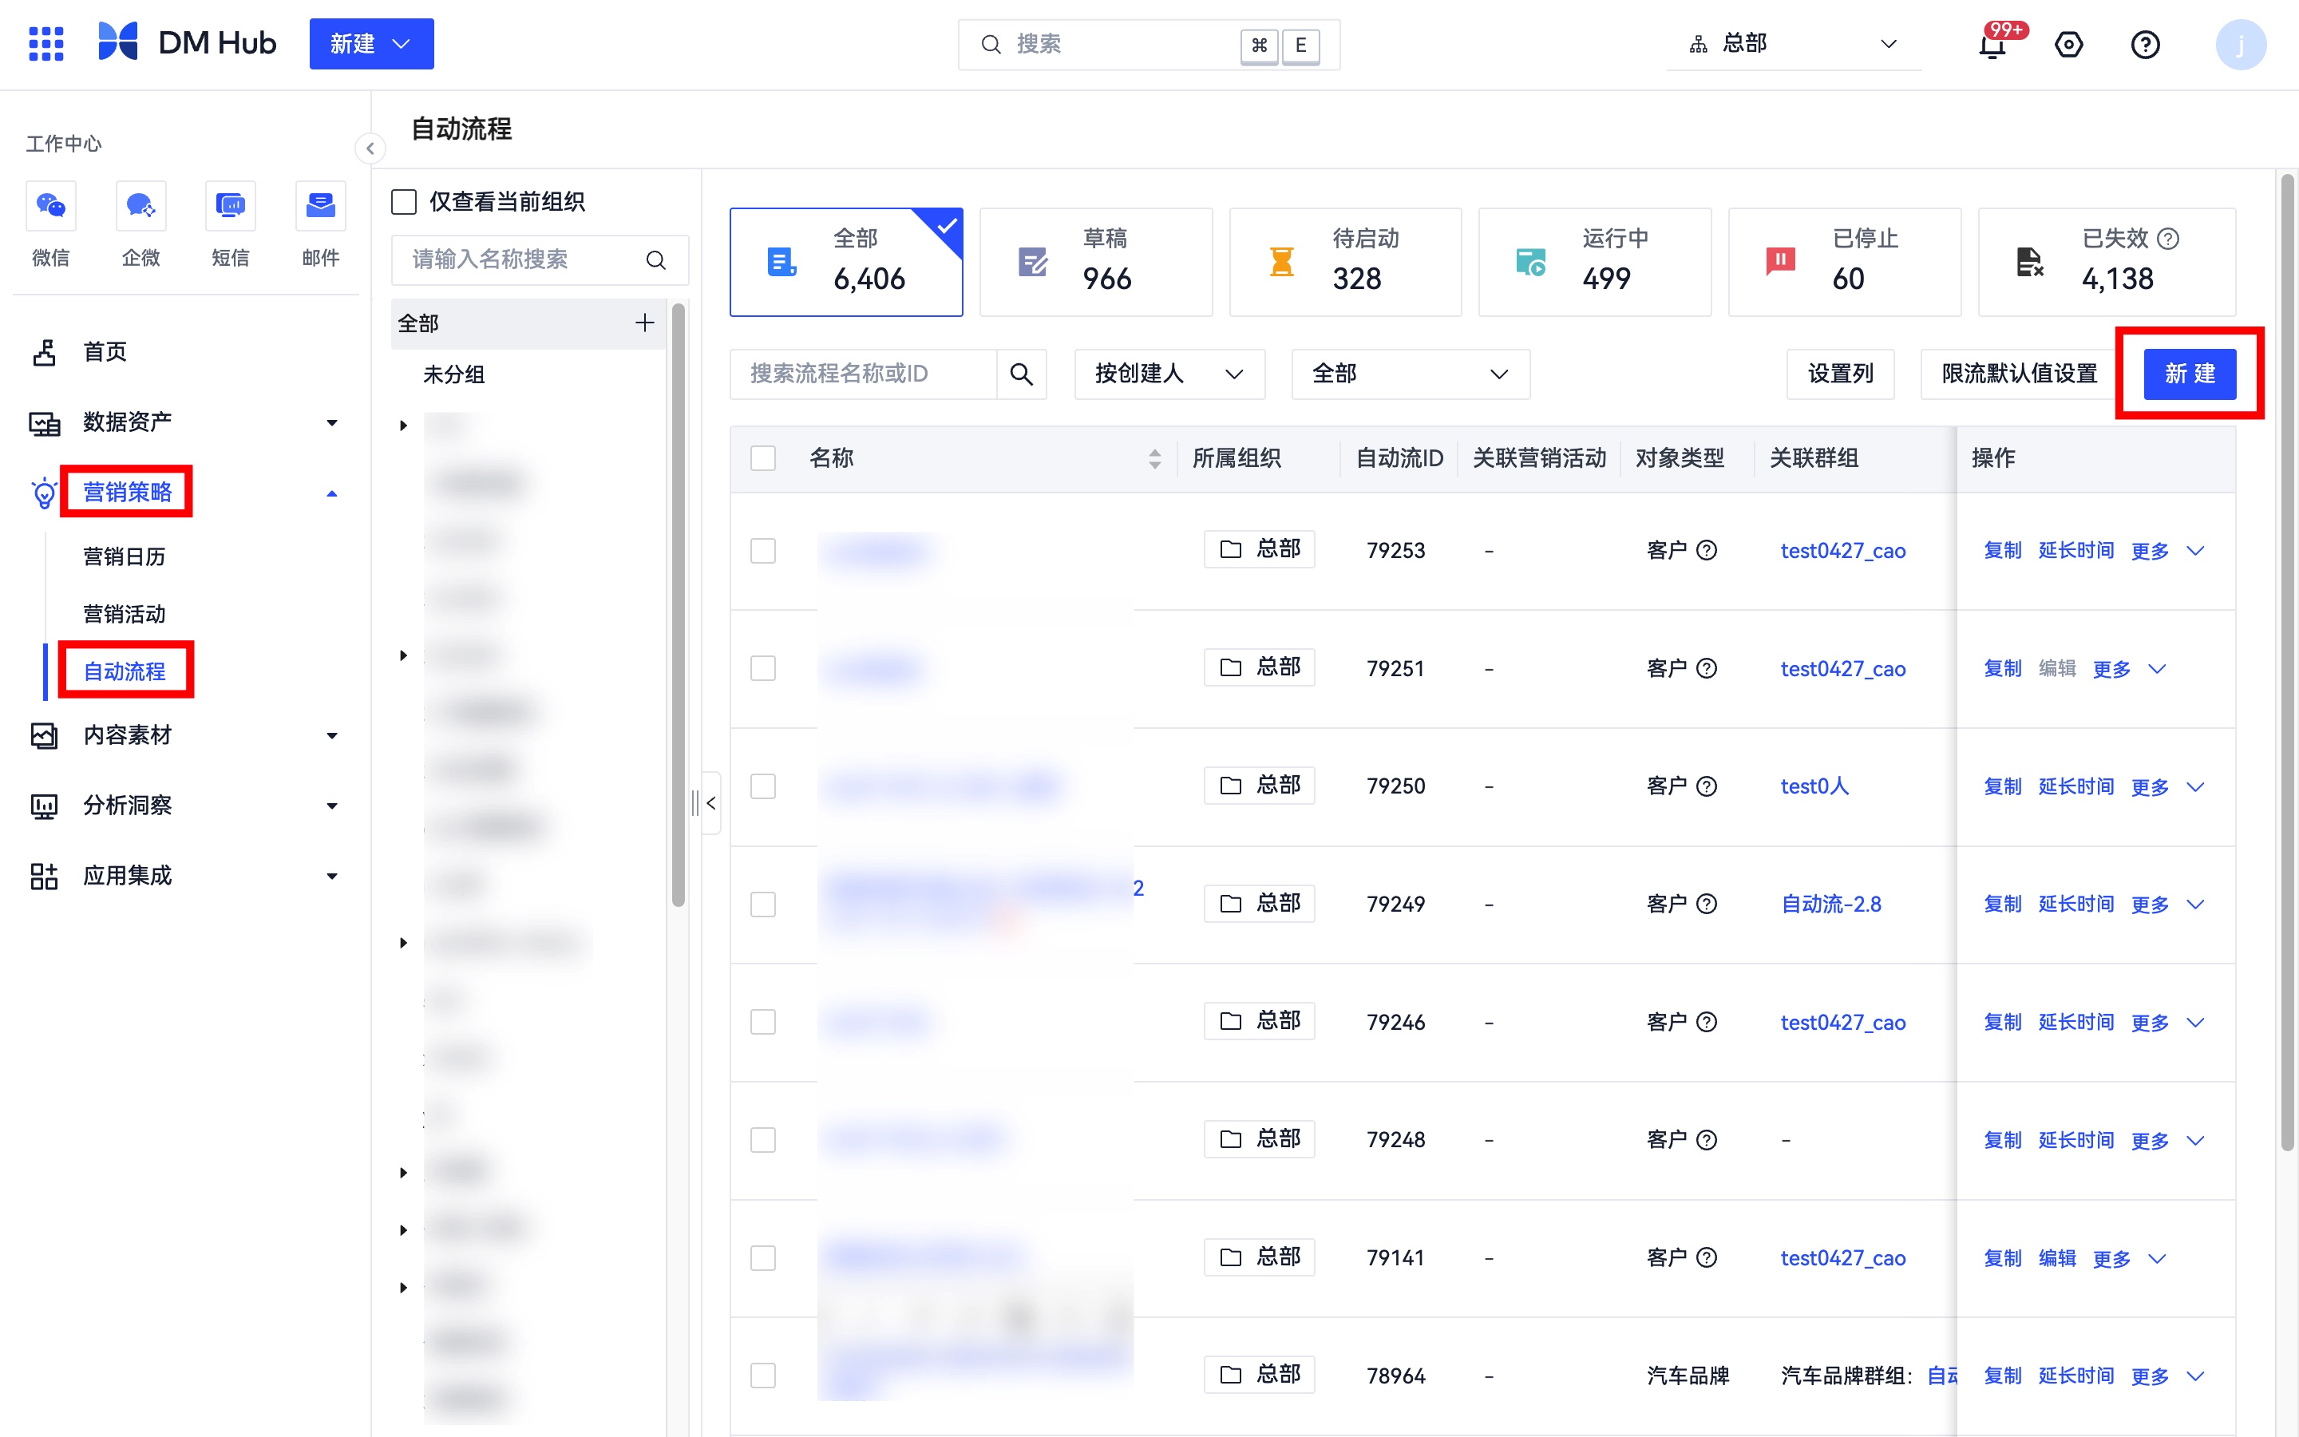Open the user avatar menu
Viewport: 2299px width, 1437px height.
(2240, 45)
